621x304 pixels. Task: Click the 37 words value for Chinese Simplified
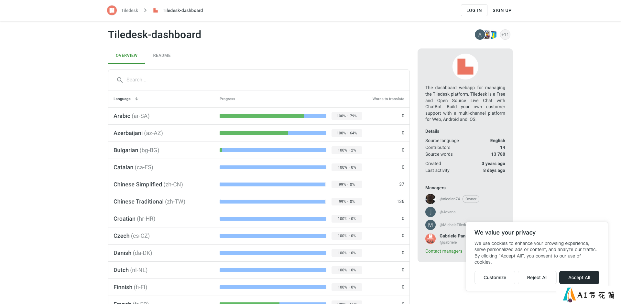[402, 184]
